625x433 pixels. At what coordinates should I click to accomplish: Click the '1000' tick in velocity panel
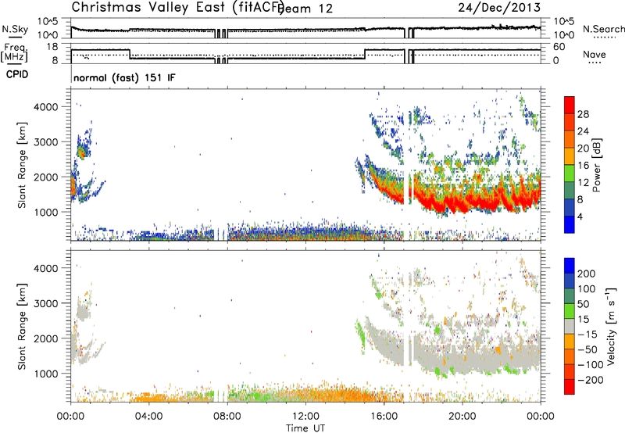[46, 374]
